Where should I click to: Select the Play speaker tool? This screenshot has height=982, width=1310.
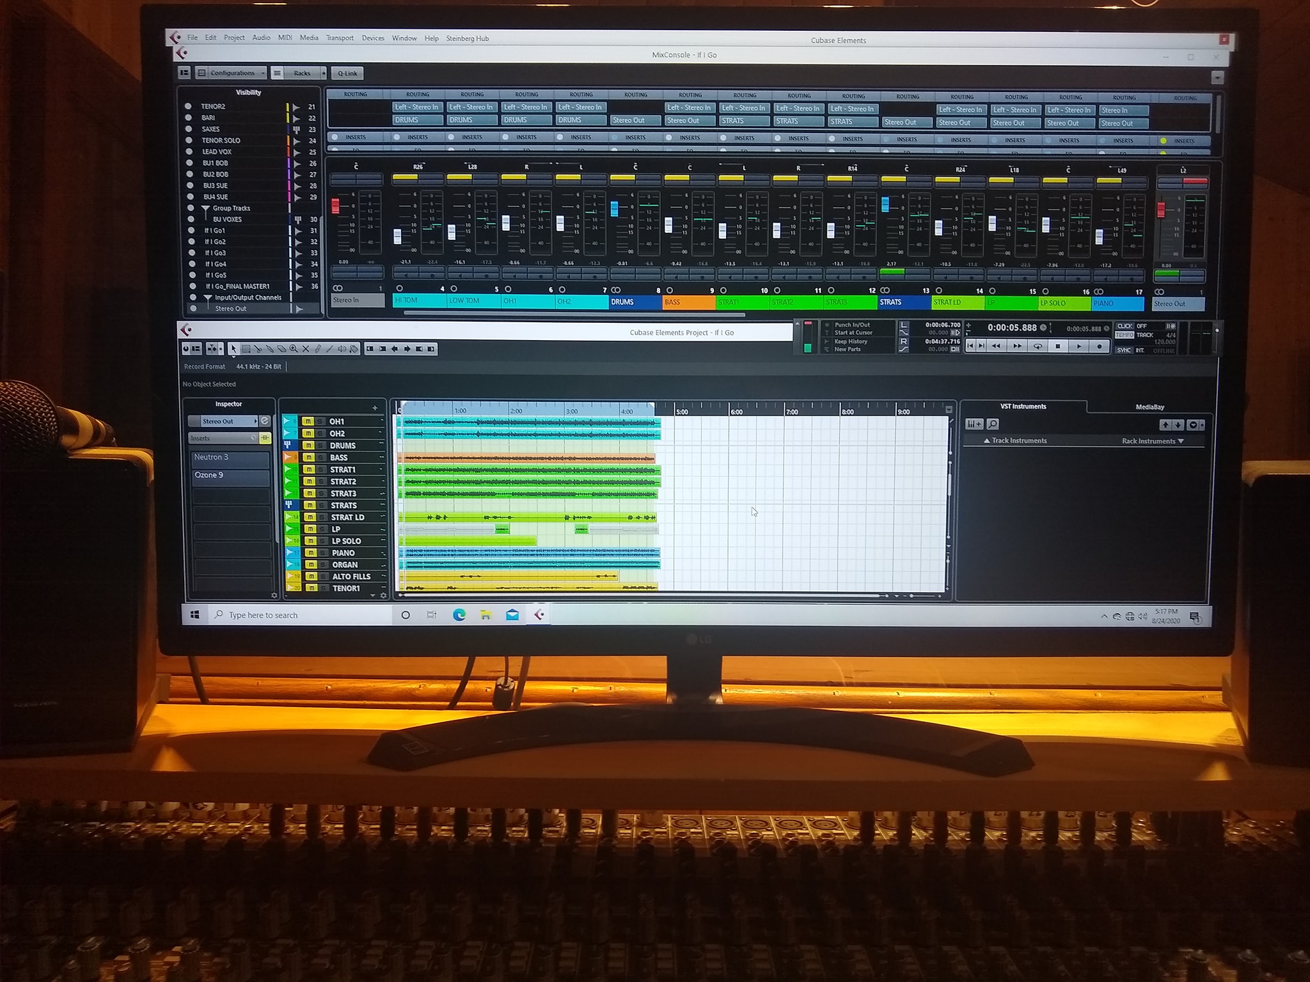342,349
